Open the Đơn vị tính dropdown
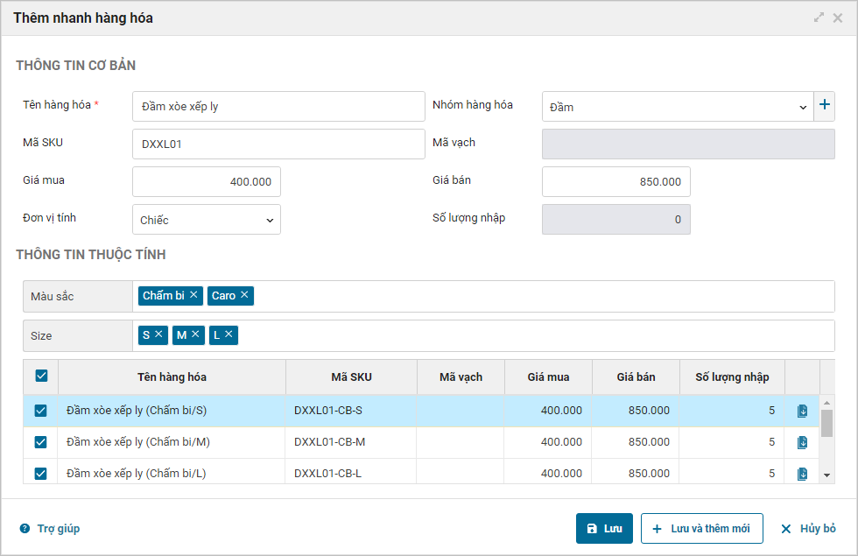The height and width of the screenshot is (556, 858). click(x=207, y=220)
